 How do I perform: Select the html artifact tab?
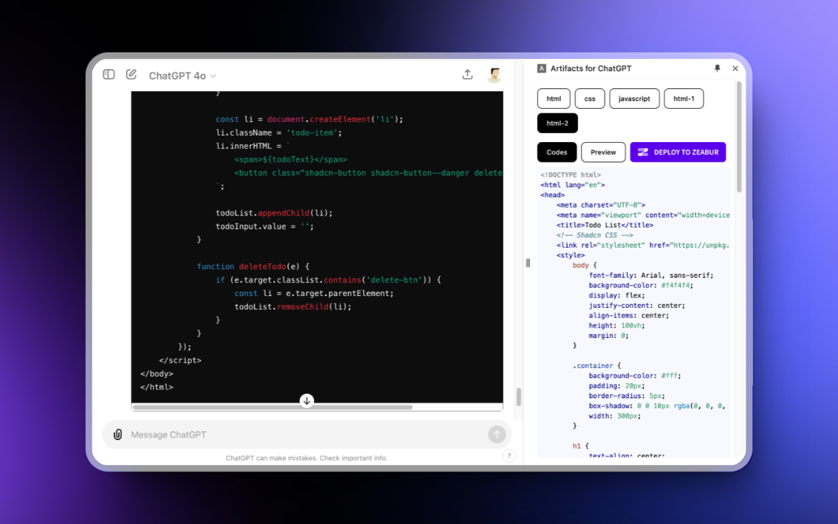coord(554,98)
